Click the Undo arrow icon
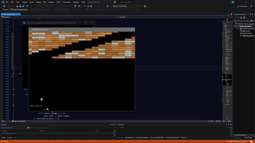Image resolution: width=255 pixels, height=143 pixels. pyautogui.click(x=27, y=6)
